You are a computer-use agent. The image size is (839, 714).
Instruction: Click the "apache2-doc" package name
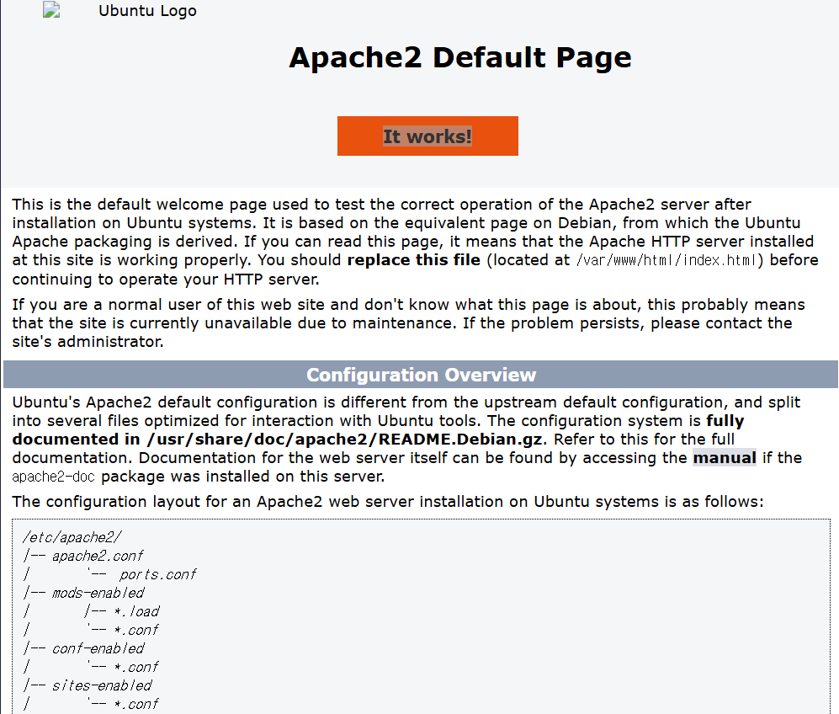pyautogui.click(x=54, y=477)
